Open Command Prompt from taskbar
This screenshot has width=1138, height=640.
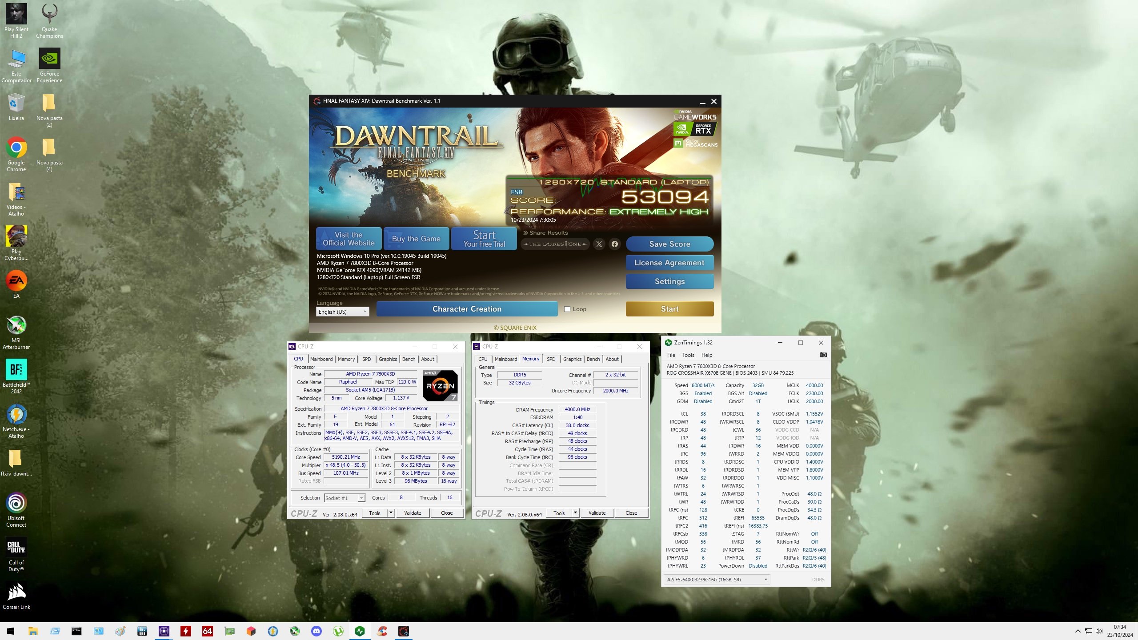click(x=76, y=631)
